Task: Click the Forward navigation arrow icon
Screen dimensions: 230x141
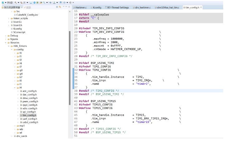Action: 70,2
